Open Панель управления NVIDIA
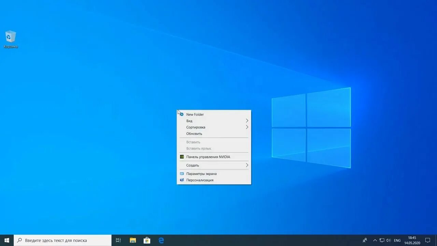The height and width of the screenshot is (246, 437). click(214, 157)
